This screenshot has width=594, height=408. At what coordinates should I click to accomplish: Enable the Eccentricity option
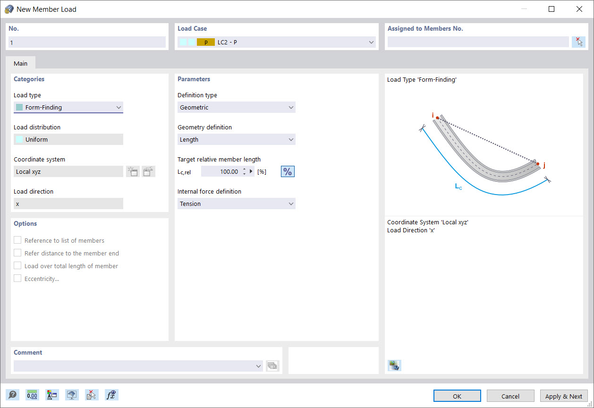pyautogui.click(x=17, y=278)
